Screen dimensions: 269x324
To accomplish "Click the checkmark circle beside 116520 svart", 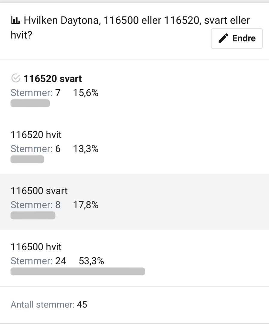I will 16,78.
